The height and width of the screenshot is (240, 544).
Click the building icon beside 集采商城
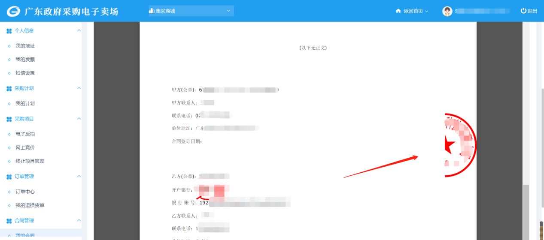click(152, 11)
